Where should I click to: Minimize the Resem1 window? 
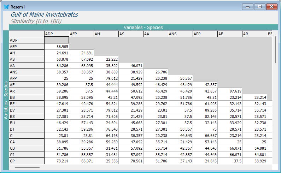pyautogui.click(x=248, y=7)
